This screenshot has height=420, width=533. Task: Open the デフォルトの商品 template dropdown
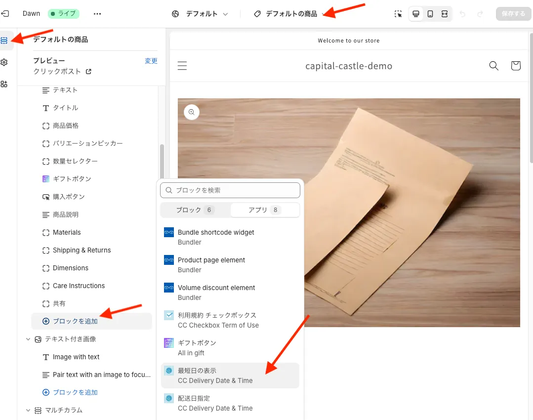[x=290, y=14]
